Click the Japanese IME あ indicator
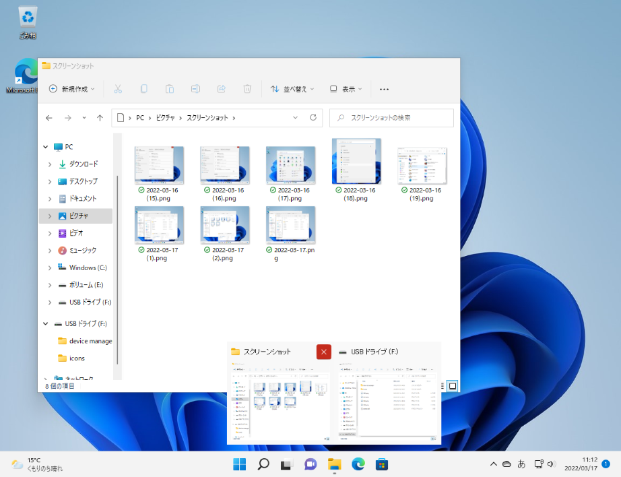Image resolution: width=621 pixels, height=477 pixels. coord(521,464)
